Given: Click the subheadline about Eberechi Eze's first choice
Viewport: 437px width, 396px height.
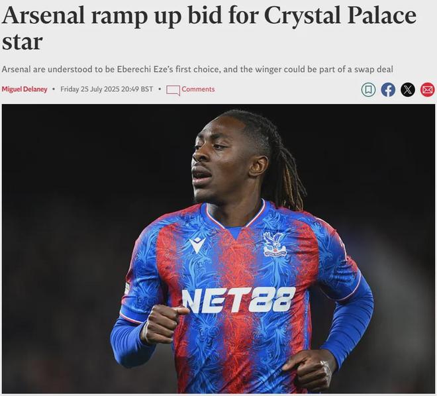Looking at the screenshot, I should click(197, 69).
